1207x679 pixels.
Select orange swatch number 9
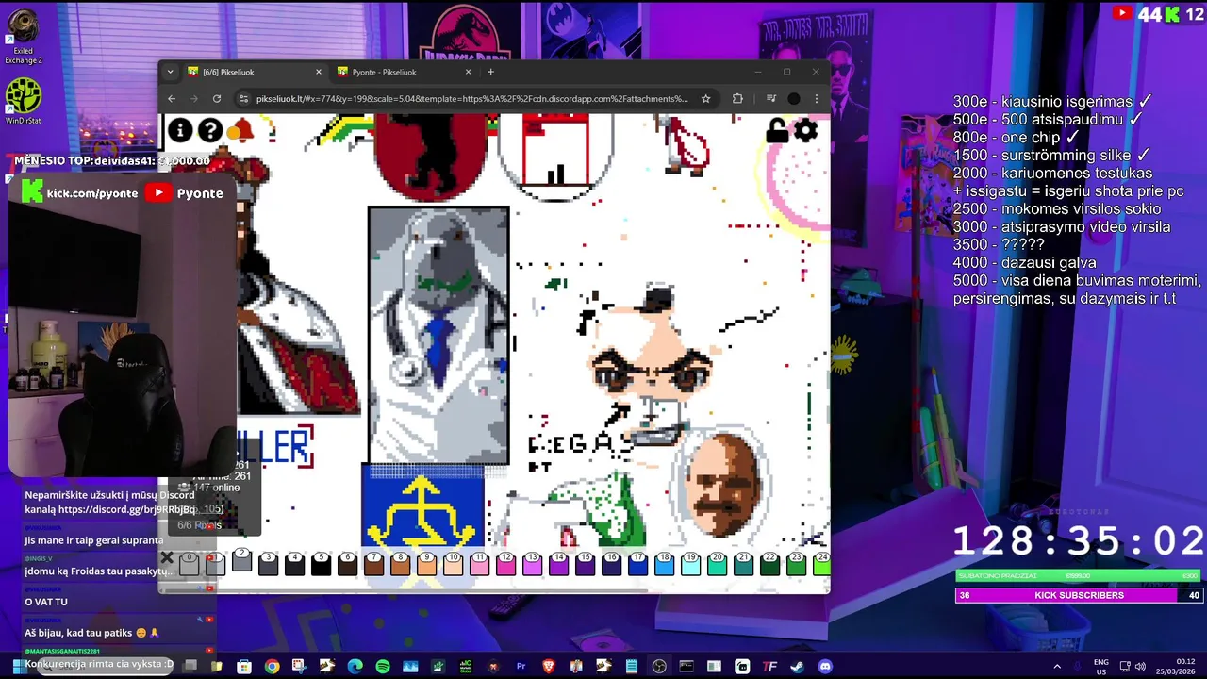(x=426, y=564)
